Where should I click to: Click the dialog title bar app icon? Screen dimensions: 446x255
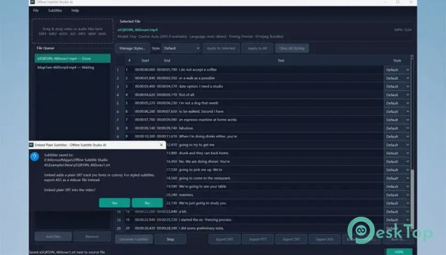click(x=32, y=145)
